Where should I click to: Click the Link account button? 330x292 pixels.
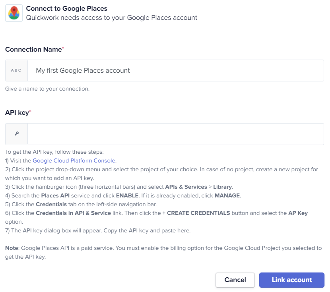pos(292,280)
